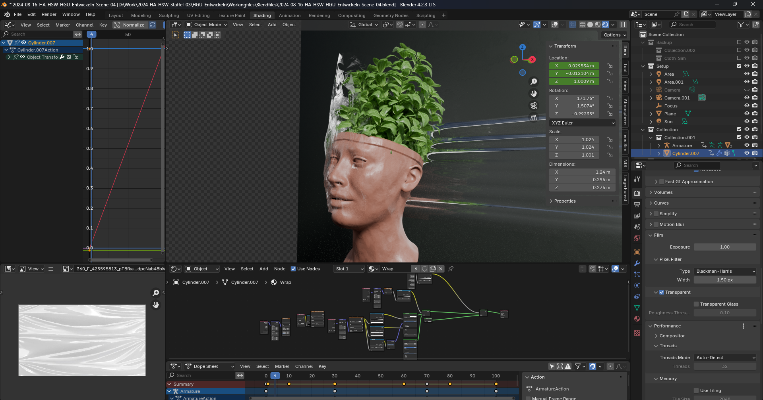Open the Object Mode dropdown
Viewport: 763px width, 400px height.
pos(206,25)
